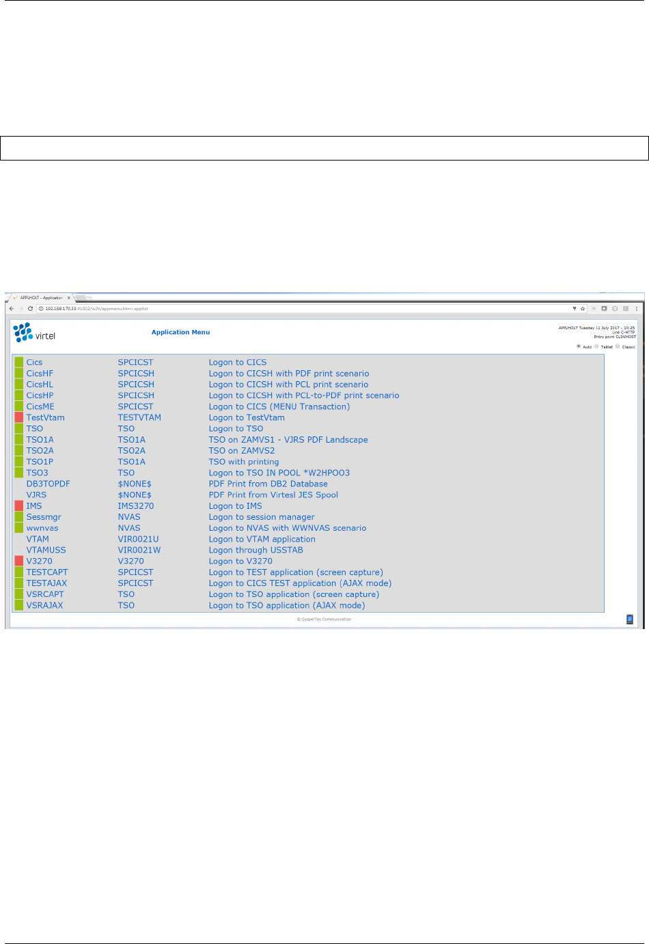Open the CicsHL application link
The width and height of the screenshot is (649, 944).
[40, 385]
